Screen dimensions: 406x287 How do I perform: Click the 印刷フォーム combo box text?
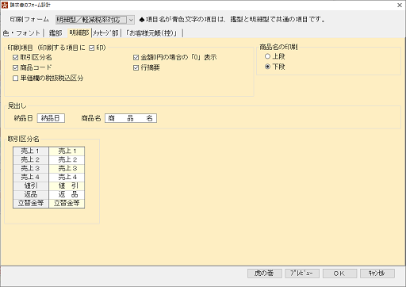(91, 20)
